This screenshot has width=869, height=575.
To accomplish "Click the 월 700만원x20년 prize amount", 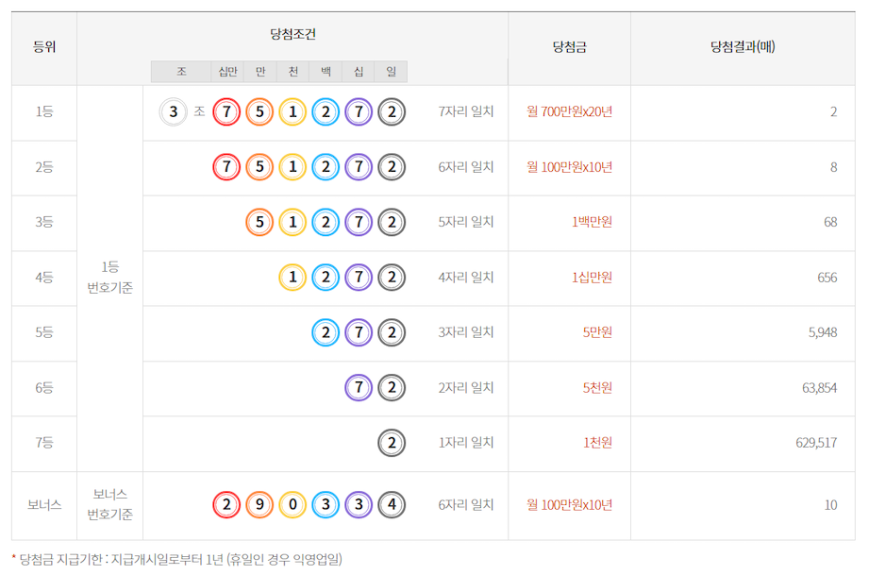I will coord(569,112).
